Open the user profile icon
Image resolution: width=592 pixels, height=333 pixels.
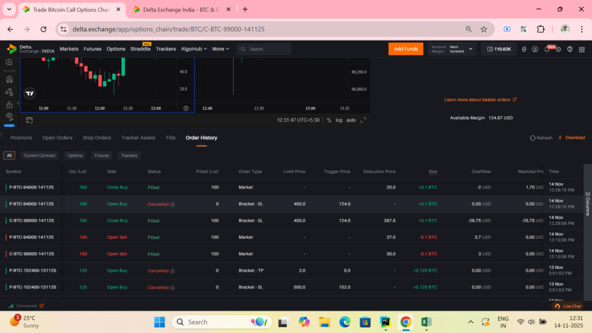(535, 49)
